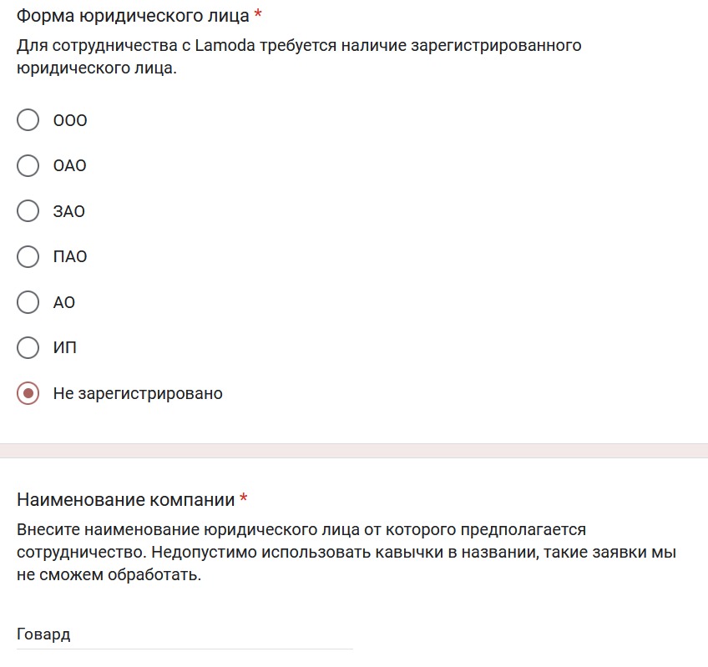Select the АО radio button circle
This screenshot has height=667, width=708.
coord(28,302)
